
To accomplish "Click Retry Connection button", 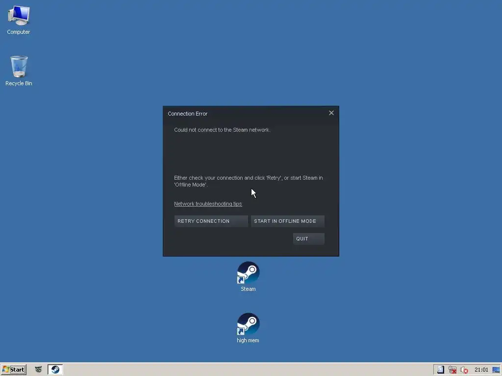I will coord(211,221).
